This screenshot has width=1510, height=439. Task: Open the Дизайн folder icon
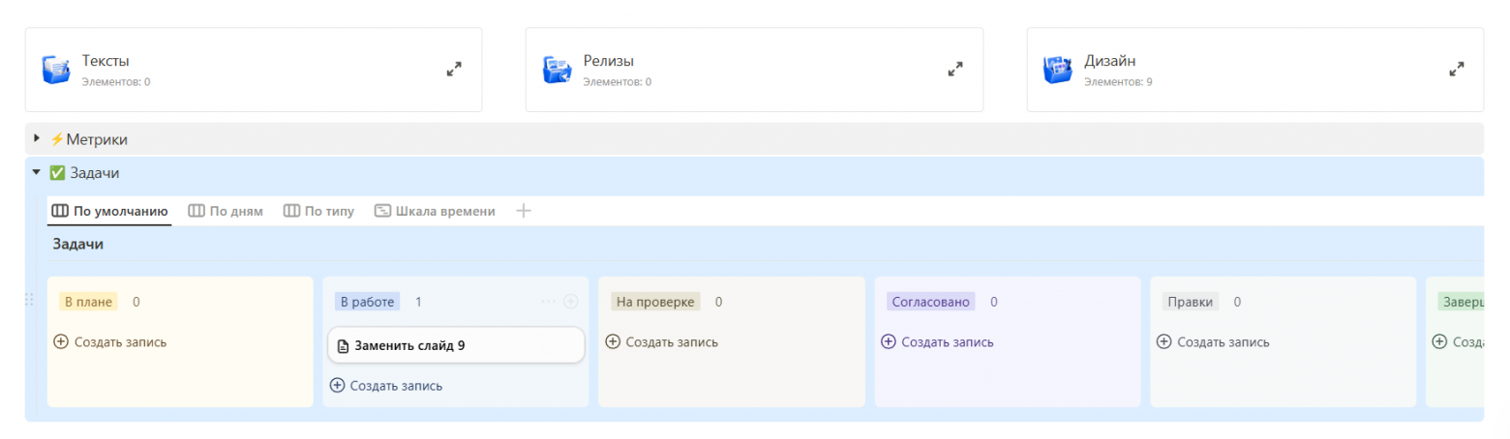coord(1059,70)
